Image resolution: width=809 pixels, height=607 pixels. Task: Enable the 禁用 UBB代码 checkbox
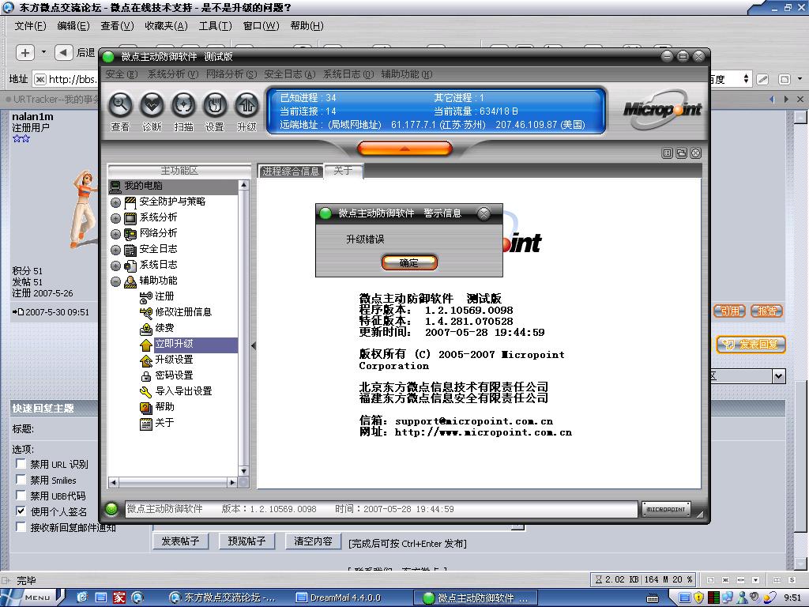tap(21, 496)
